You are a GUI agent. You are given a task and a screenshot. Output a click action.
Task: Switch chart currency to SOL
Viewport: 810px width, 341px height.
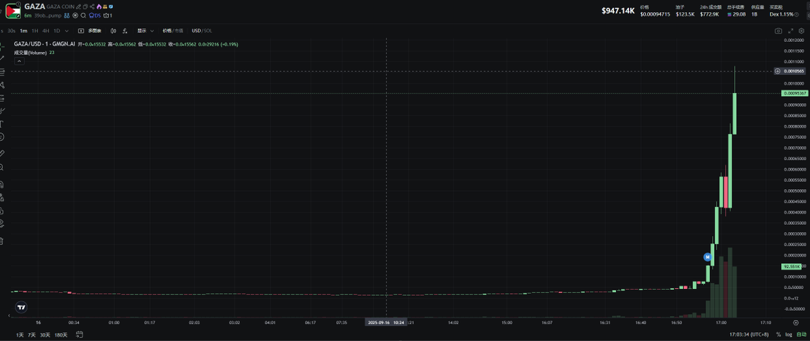207,30
